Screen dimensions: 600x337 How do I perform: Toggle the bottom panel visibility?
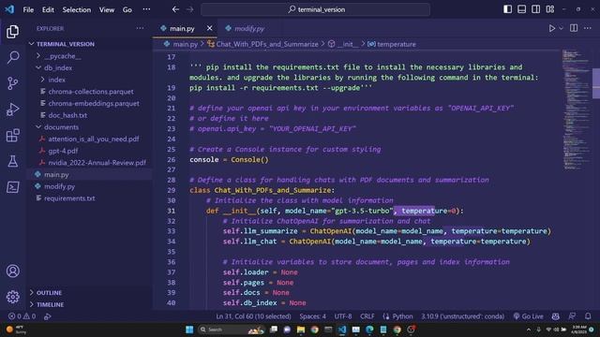[x=521, y=9]
